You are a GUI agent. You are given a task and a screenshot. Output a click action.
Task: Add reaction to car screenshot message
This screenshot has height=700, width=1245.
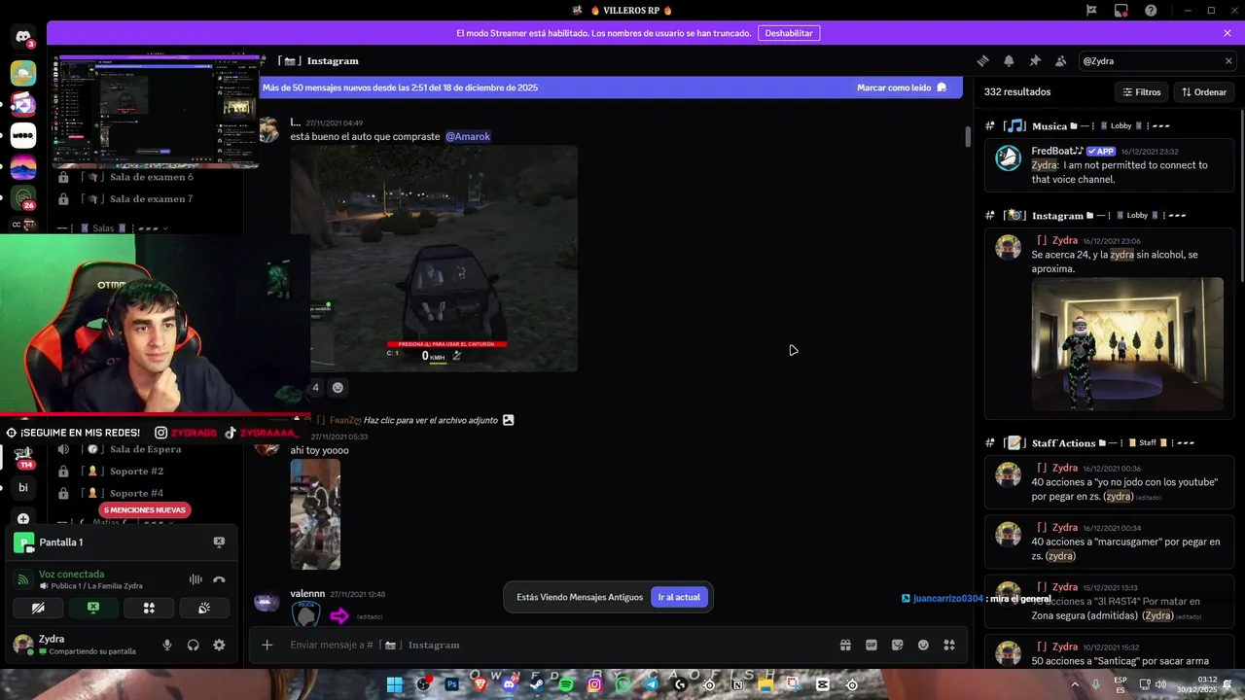[x=338, y=387]
